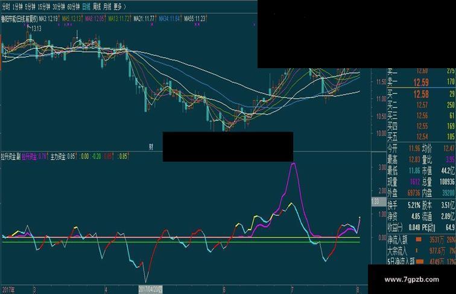Click the 内盘 39200 value

(x=439, y=193)
